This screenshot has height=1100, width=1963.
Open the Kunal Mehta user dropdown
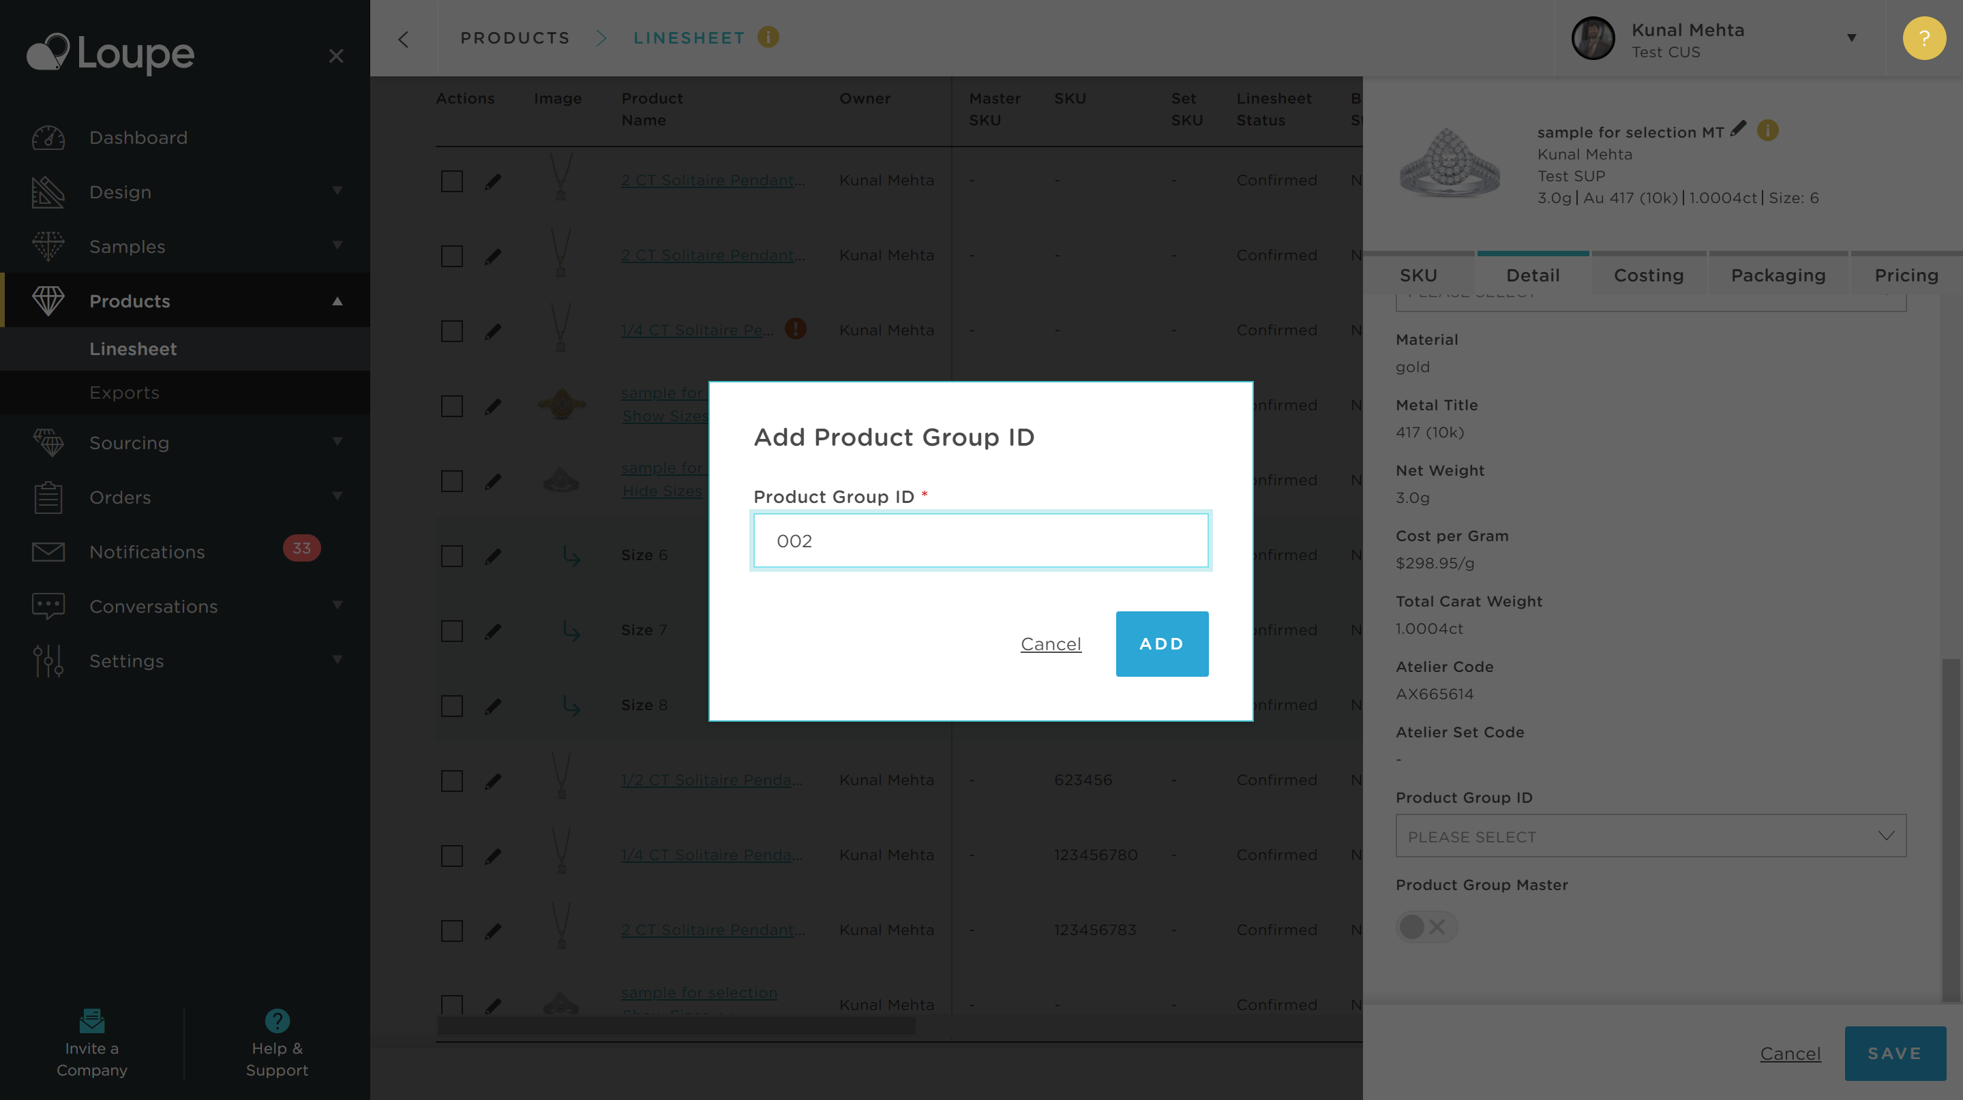point(1851,38)
